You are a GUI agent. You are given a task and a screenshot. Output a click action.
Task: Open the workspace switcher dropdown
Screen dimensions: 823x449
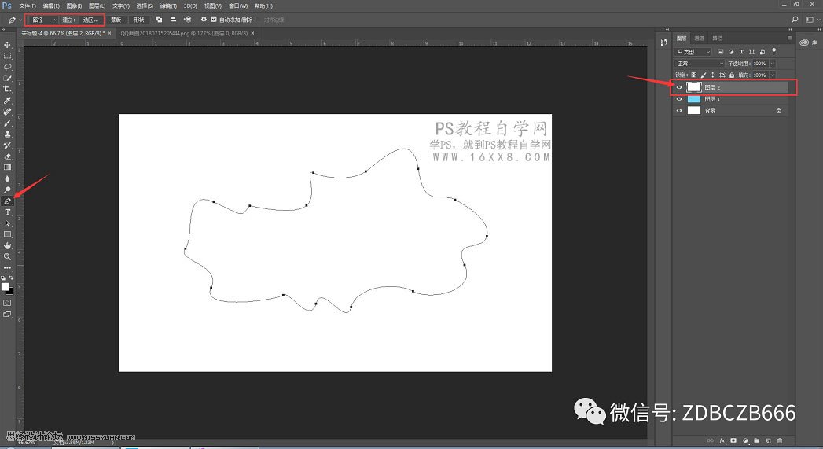pos(811,20)
